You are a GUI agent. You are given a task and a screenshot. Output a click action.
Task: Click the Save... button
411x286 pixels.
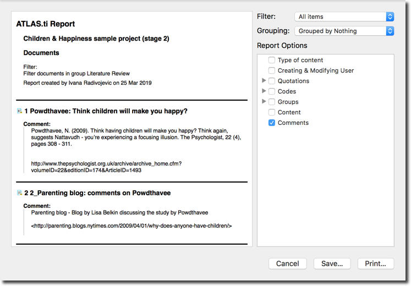click(x=332, y=264)
